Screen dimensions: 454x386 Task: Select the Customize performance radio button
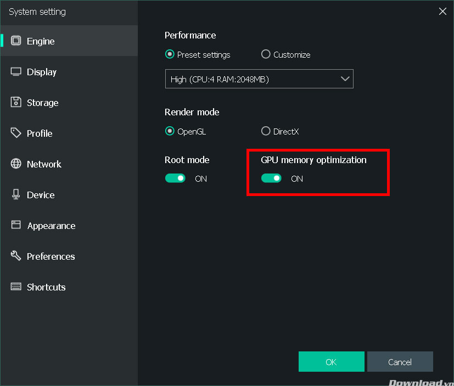pyautogui.click(x=266, y=54)
